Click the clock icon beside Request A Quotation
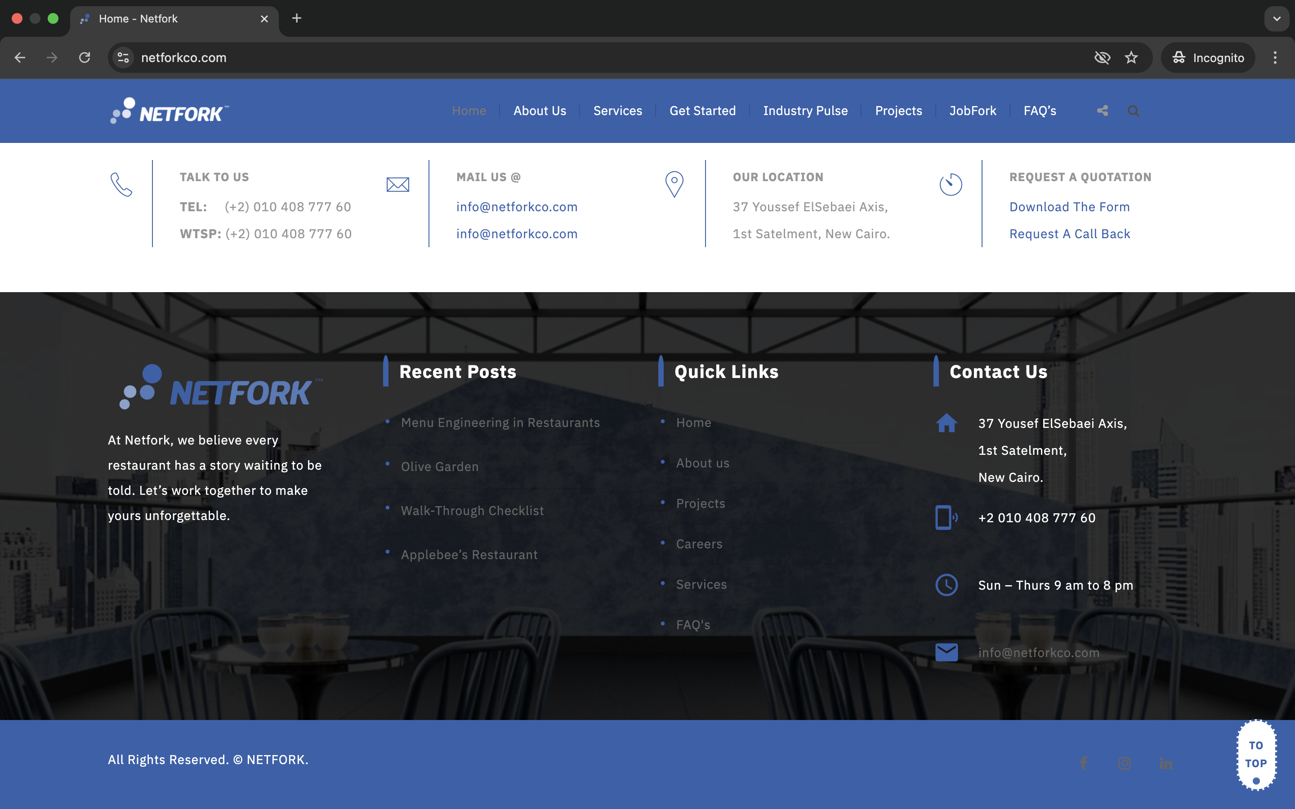Screen dimensions: 1295x809 click(951, 185)
